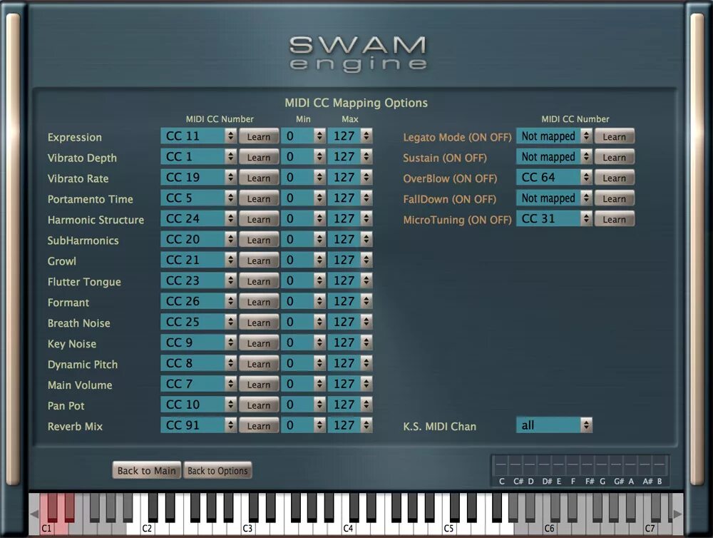Viewport: 713px width, 538px height.
Task: Play the C2 piano key
Action: click(x=148, y=528)
